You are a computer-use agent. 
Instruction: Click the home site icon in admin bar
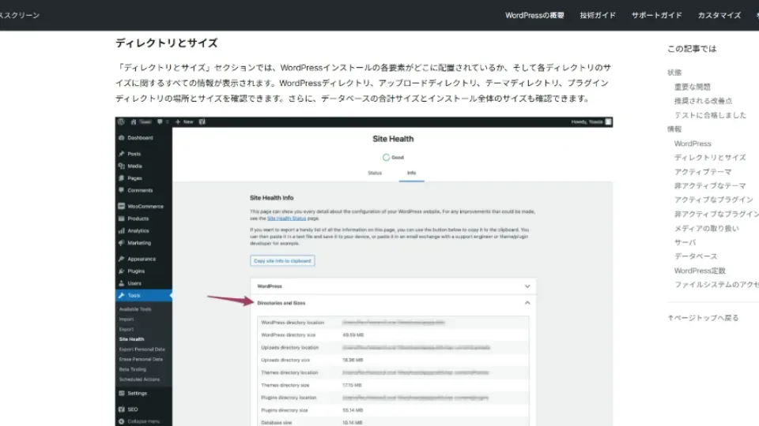pos(134,121)
